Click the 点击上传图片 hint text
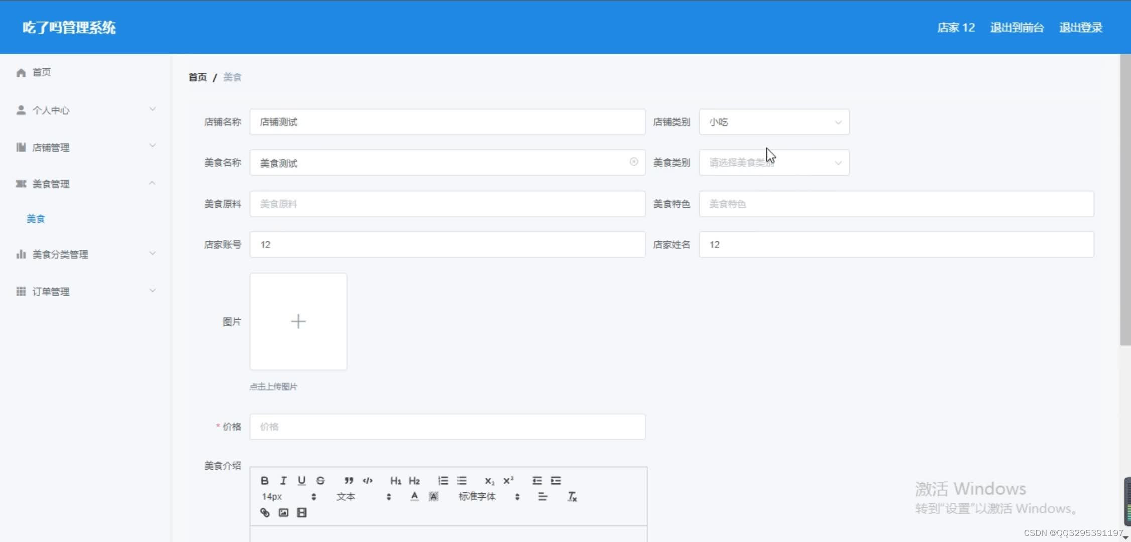 coord(273,386)
